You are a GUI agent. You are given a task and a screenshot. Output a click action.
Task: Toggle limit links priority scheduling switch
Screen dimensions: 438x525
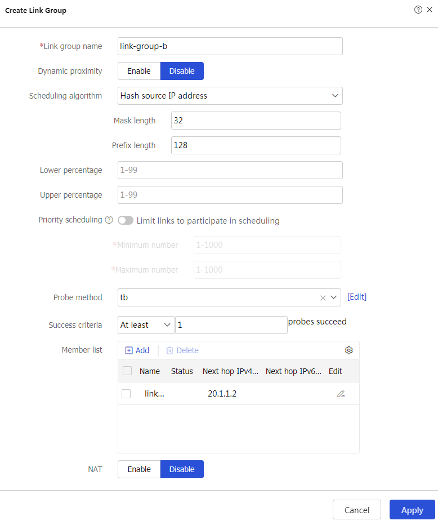click(x=126, y=220)
